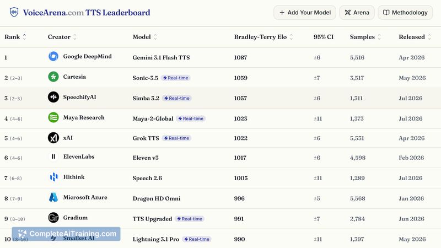Click the Microsoft Azure logo icon
This screenshot has height=248, width=441.
53,197
